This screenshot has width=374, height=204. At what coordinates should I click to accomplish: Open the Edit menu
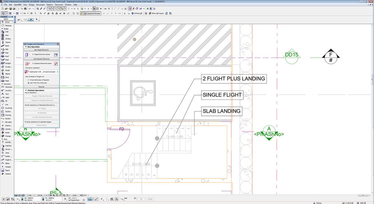(x=10, y=4)
